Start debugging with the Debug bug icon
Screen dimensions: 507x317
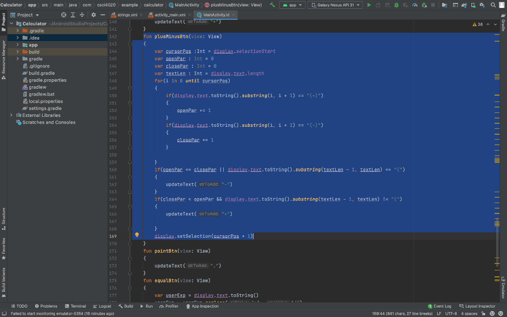(x=396, y=5)
